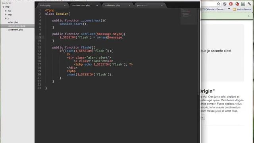254x143 pixels.
Task: Click the editor minimap preview
Action: point(189,16)
